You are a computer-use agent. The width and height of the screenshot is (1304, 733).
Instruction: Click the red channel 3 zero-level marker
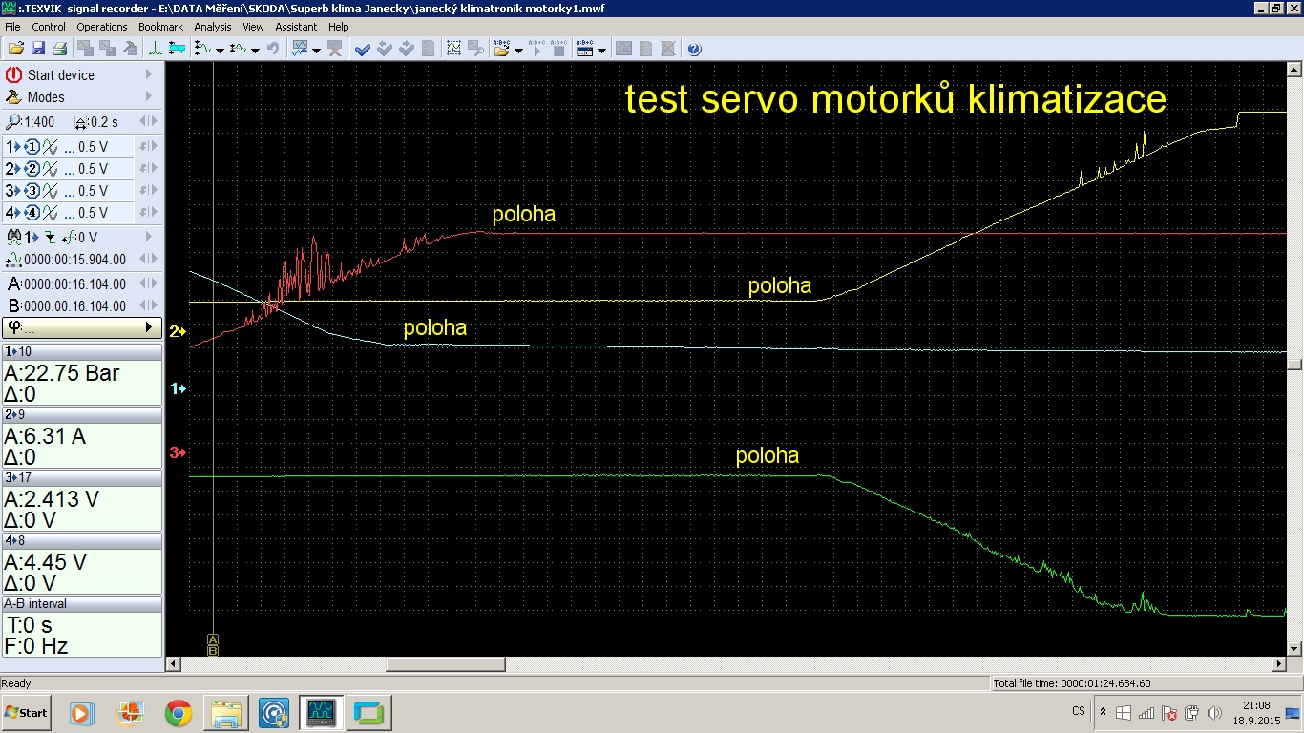click(178, 452)
